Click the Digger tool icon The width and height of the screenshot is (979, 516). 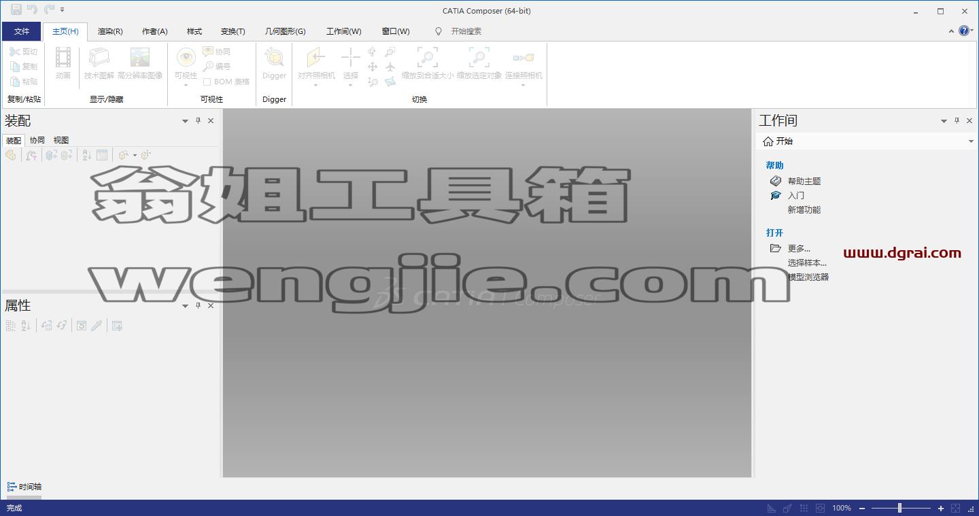click(274, 57)
